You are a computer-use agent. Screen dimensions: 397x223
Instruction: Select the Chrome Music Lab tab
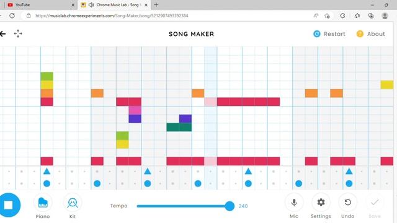coord(114,5)
